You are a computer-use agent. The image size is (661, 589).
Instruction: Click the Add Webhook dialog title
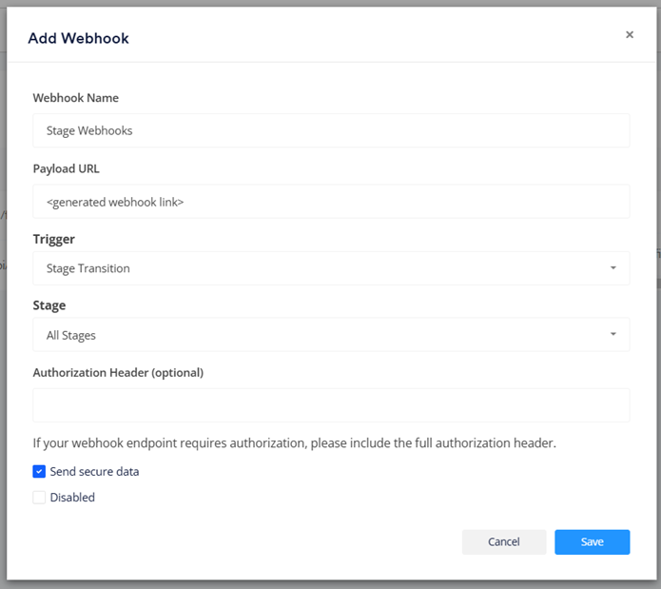pos(78,38)
